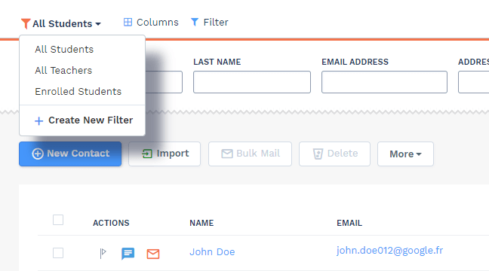Check the John Doe row checkbox

(x=58, y=253)
